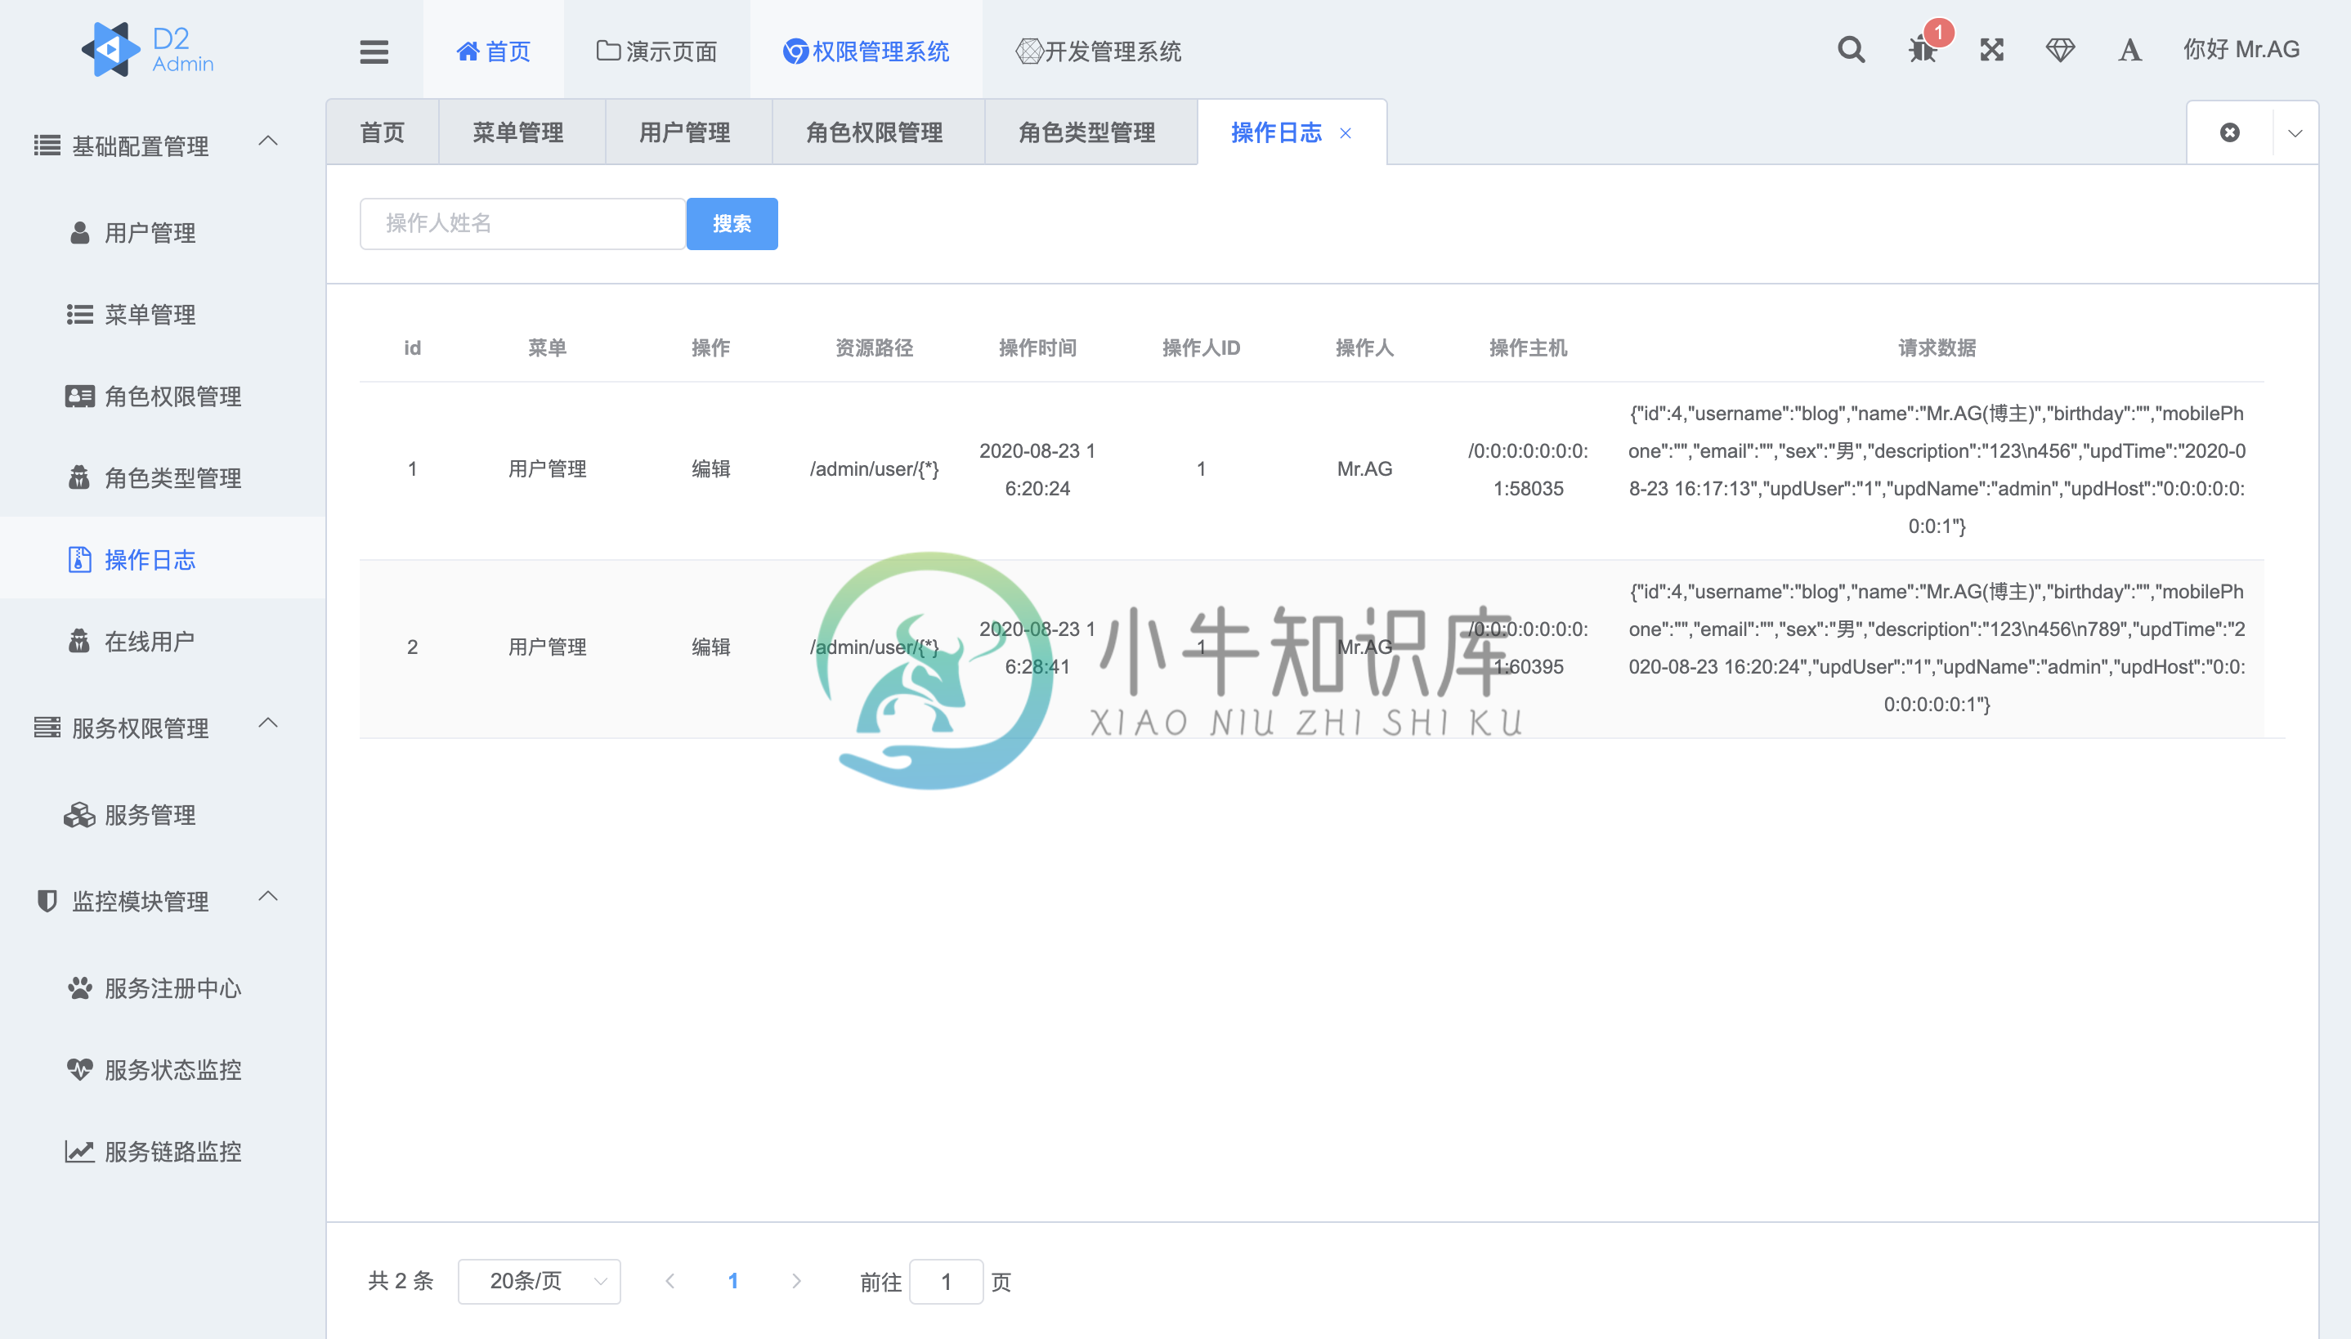Click the 操作时间 column header
The height and width of the screenshot is (1339, 2351).
[x=1037, y=347]
